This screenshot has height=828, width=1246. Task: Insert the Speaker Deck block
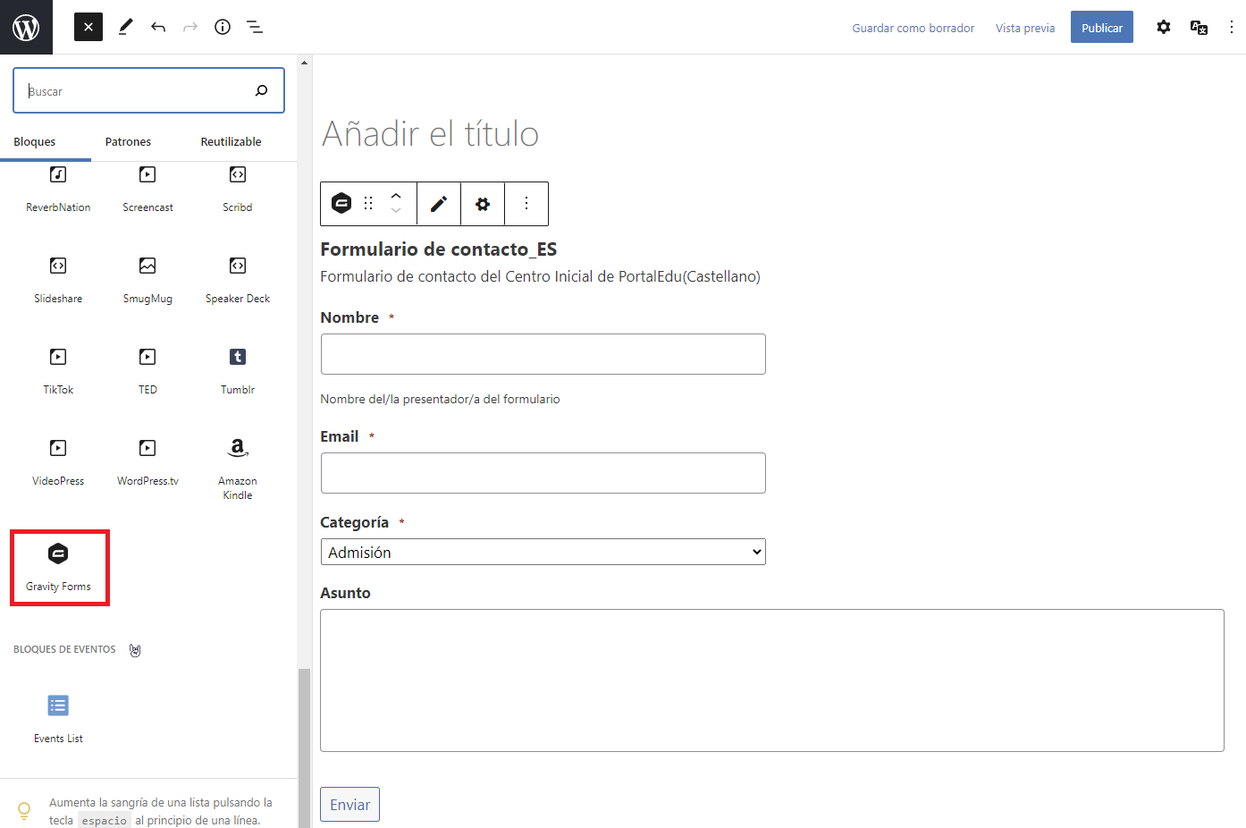pos(238,280)
